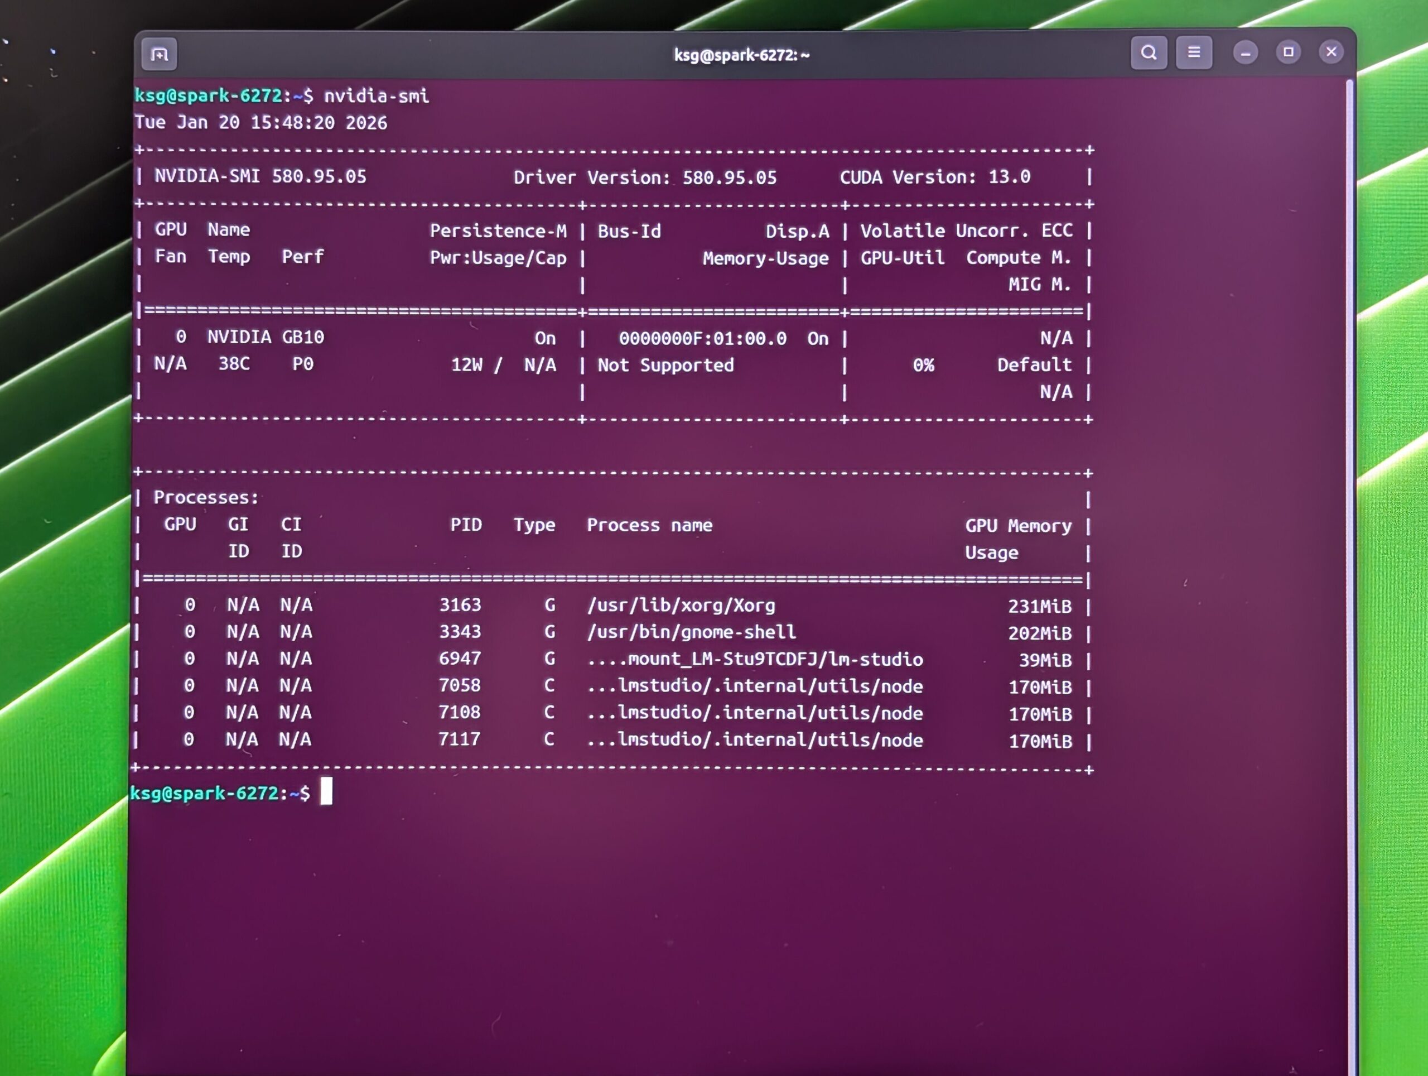The image size is (1428, 1076).
Task: Click the Not Supported memory-usage text
Action: (x=665, y=366)
